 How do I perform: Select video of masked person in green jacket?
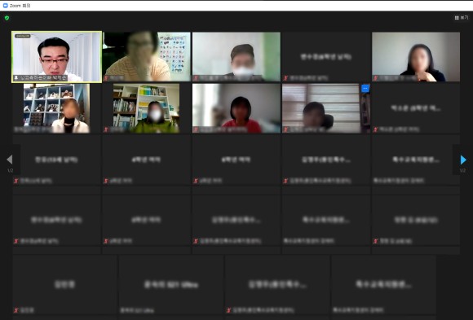coord(146,108)
